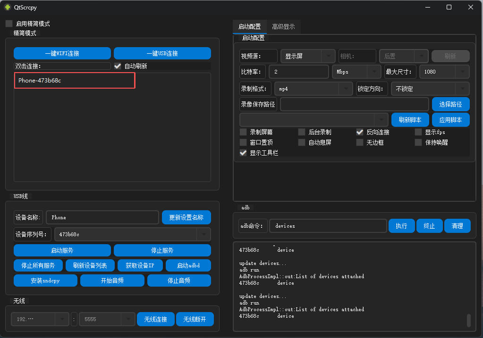The height and width of the screenshot is (338, 483).
Task: Close the QtScrcpy window
Action: coord(470,7)
